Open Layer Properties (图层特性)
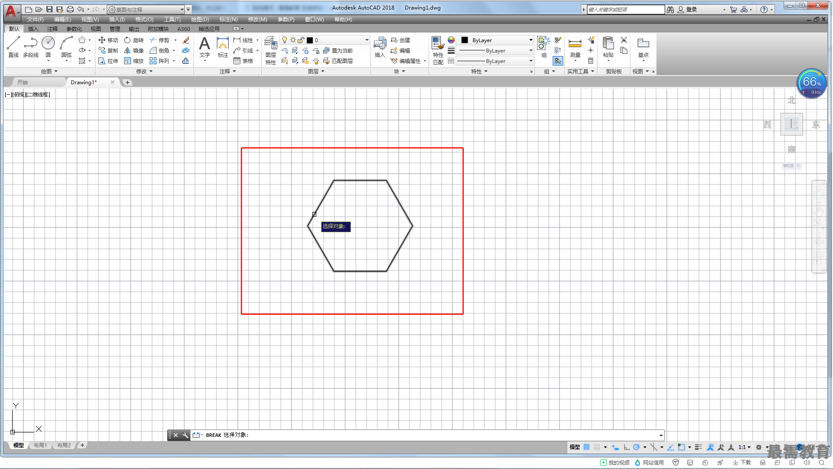The width and height of the screenshot is (833, 469). [271, 50]
